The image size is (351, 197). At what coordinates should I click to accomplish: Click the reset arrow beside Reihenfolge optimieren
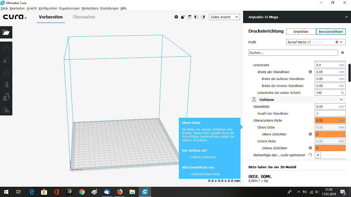(x=310, y=155)
